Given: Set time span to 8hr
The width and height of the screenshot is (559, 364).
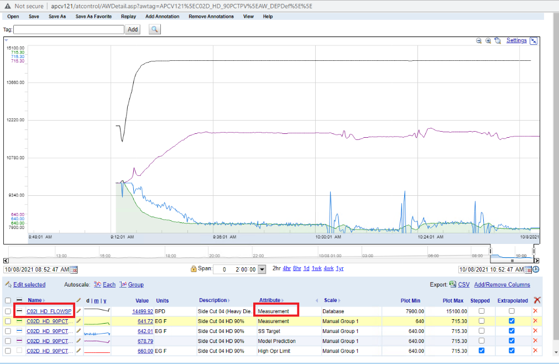Looking at the screenshot, I should [297, 268].
